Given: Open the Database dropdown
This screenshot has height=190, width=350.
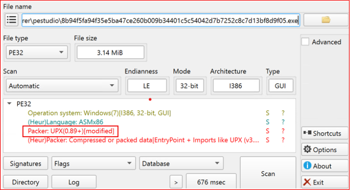Looking at the screenshot, I should (181, 164).
